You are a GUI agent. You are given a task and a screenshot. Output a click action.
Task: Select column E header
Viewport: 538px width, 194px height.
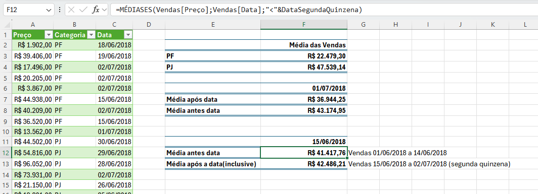coord(213,24)
